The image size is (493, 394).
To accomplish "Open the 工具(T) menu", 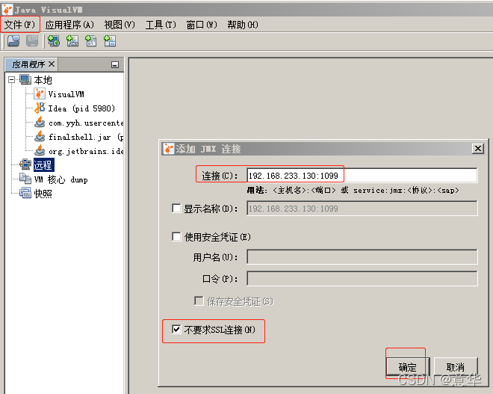I will 161,25.
